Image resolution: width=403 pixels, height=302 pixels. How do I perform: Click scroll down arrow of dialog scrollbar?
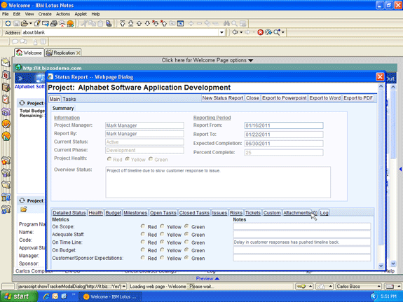(x=381, y=266)
